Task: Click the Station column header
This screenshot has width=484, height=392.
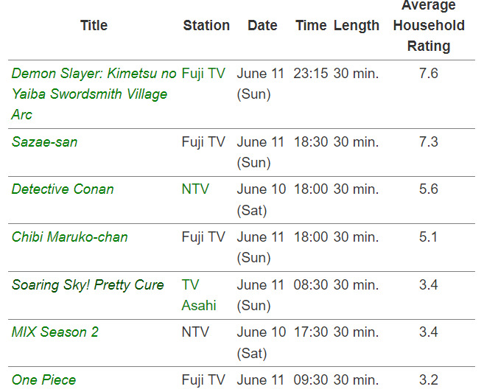Action: click(x=206, y=25)
